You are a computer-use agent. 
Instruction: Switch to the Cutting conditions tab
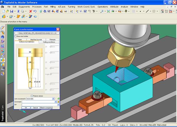click(x=49, y=42)
